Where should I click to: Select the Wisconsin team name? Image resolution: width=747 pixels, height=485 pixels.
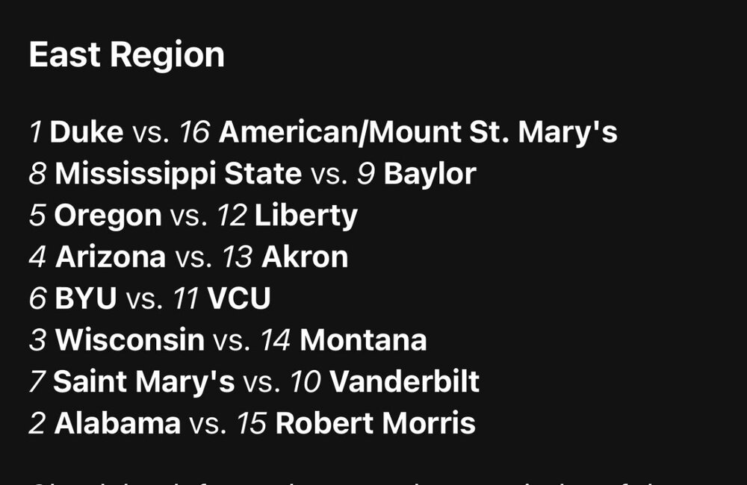(130, 341)
